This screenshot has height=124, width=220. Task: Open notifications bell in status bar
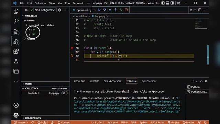point(205,122)
